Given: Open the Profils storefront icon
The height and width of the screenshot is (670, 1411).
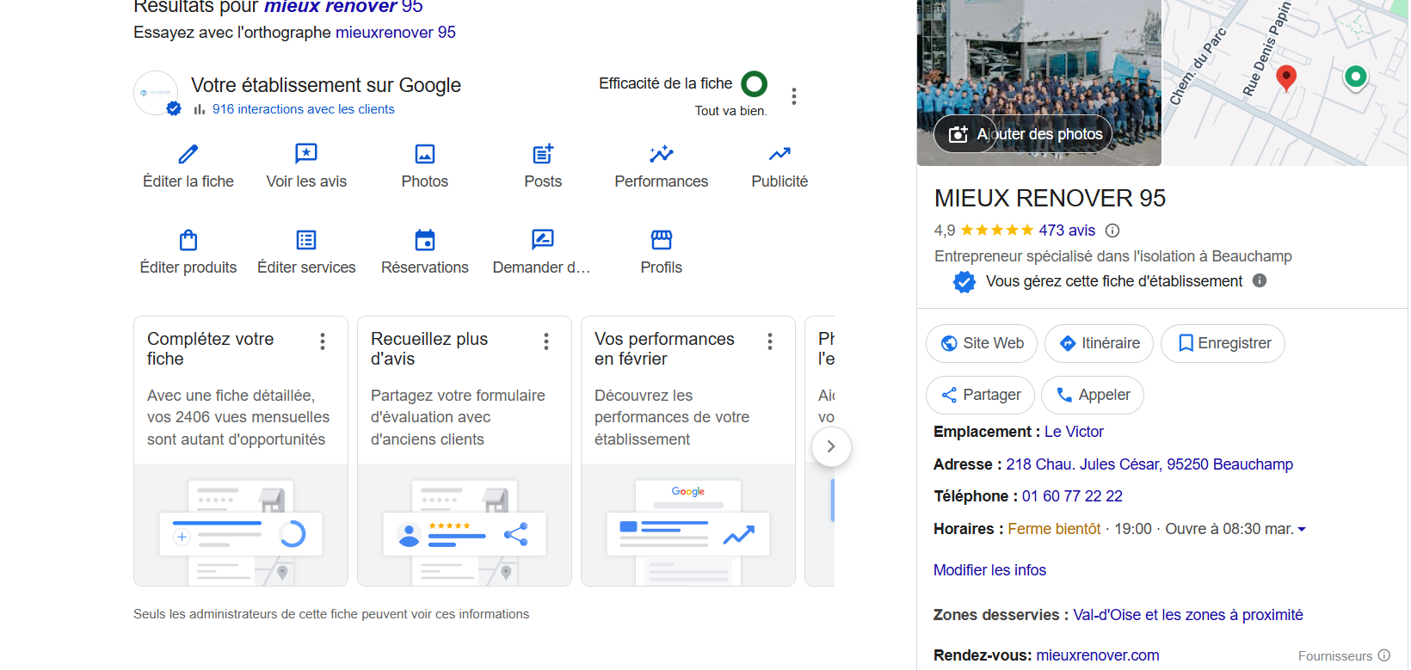Looking at the screenshot, I should pyautogui.click(x=661, y=240).
